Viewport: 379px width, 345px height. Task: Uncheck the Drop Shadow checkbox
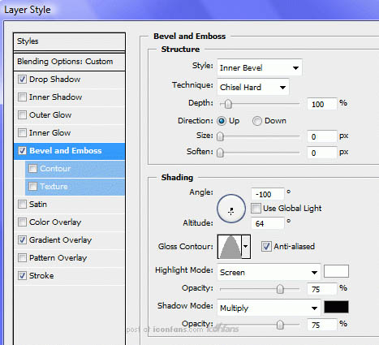[x=22, y=80]
